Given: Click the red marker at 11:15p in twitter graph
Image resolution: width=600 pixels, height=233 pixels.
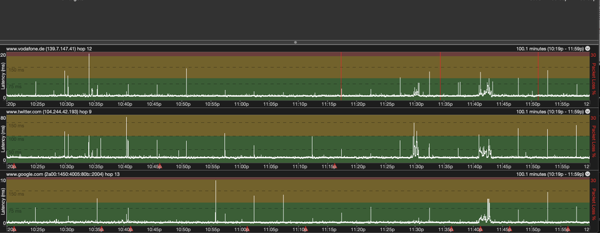Looking at the screenshot, I should tap(335, 166).
